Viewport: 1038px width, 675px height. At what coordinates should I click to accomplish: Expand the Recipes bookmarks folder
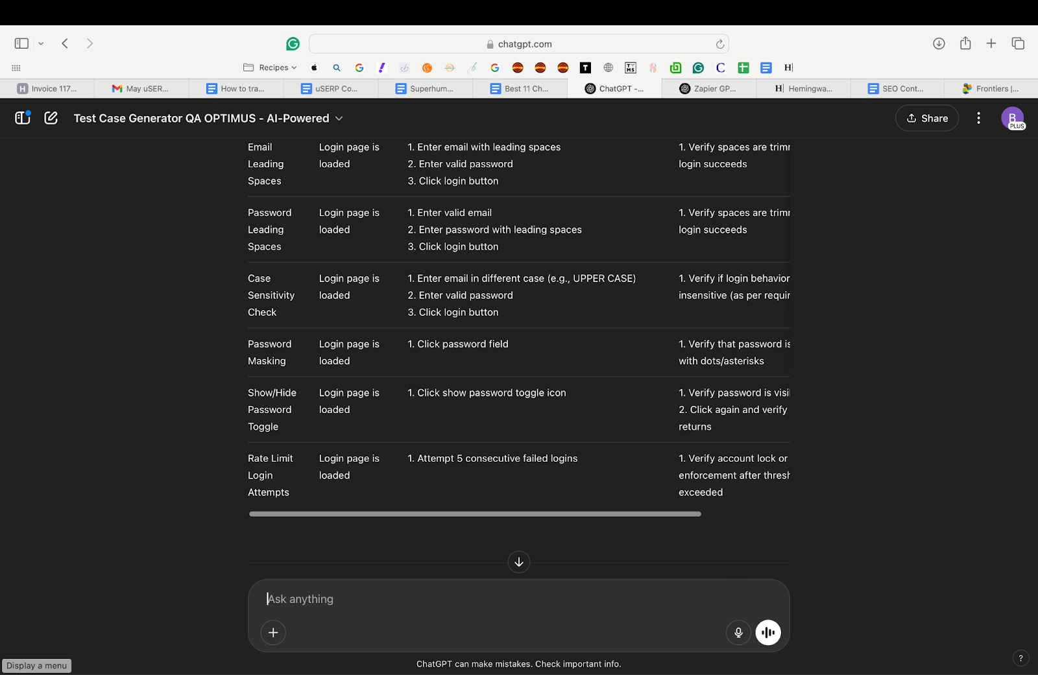coord(270,67)
